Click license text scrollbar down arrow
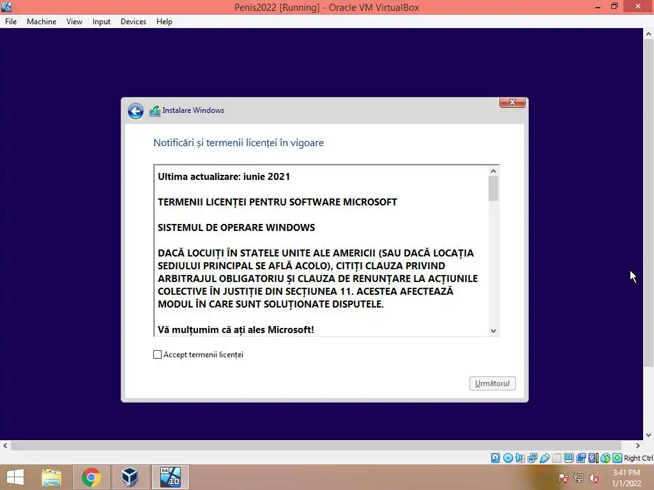This screenshot has height=490, width=654. pos(494,331)
